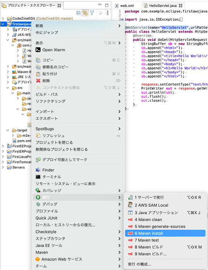Select エクスポート menu entry
This screenshot has width=208, height=270.
78,119
